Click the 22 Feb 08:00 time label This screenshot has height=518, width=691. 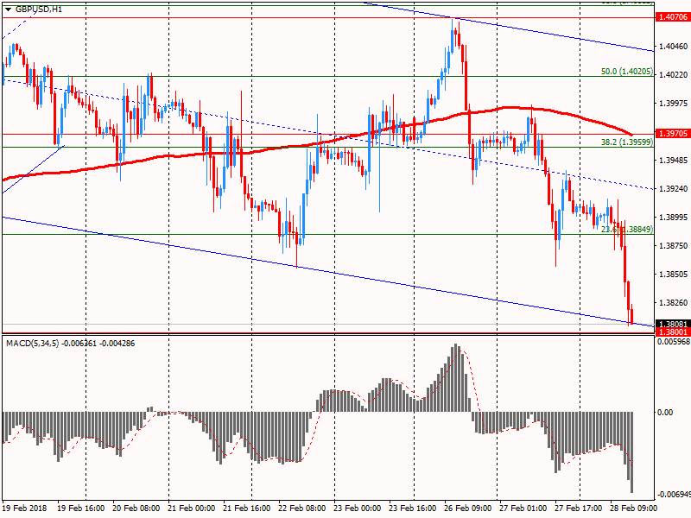click(x=302, y=508)
